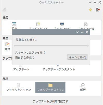Select ファイルをスキャン scan file
103x105 pixels.
[x=19, y=87]
